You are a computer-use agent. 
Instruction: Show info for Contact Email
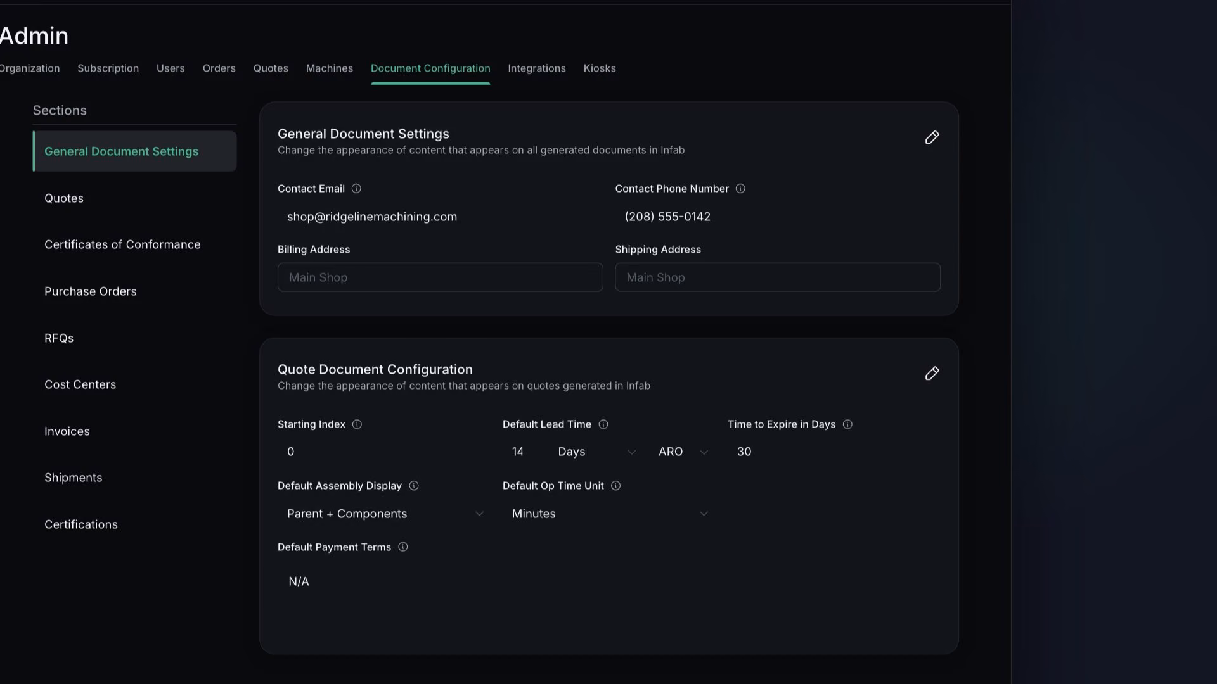pyautogui.click(x=356, y=189)
